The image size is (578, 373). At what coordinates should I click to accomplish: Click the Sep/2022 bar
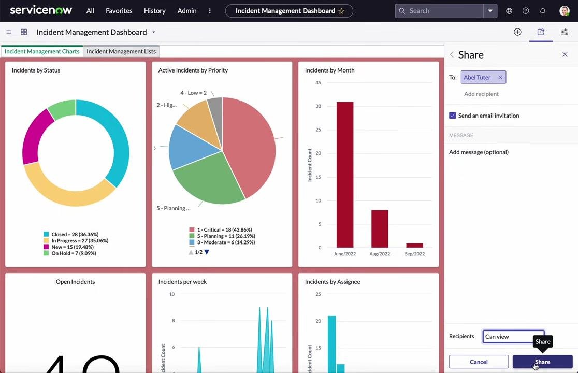(x=415, y=246)
